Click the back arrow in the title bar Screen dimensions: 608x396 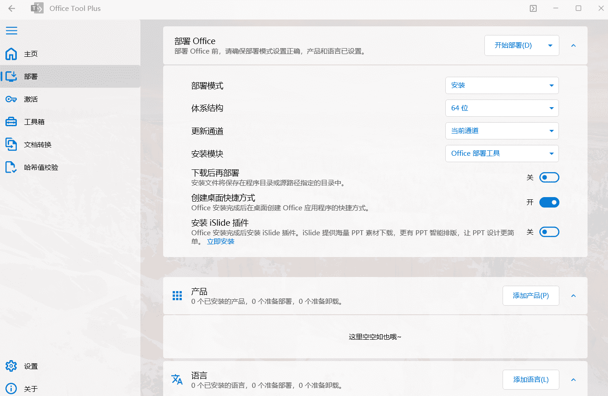[x=11, y=8]
